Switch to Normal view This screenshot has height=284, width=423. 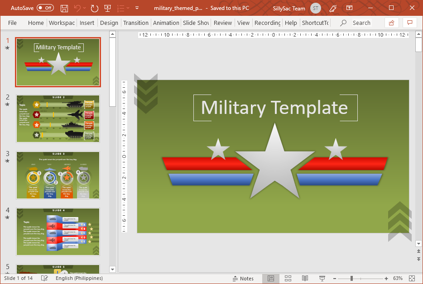[x=271, y=278]
